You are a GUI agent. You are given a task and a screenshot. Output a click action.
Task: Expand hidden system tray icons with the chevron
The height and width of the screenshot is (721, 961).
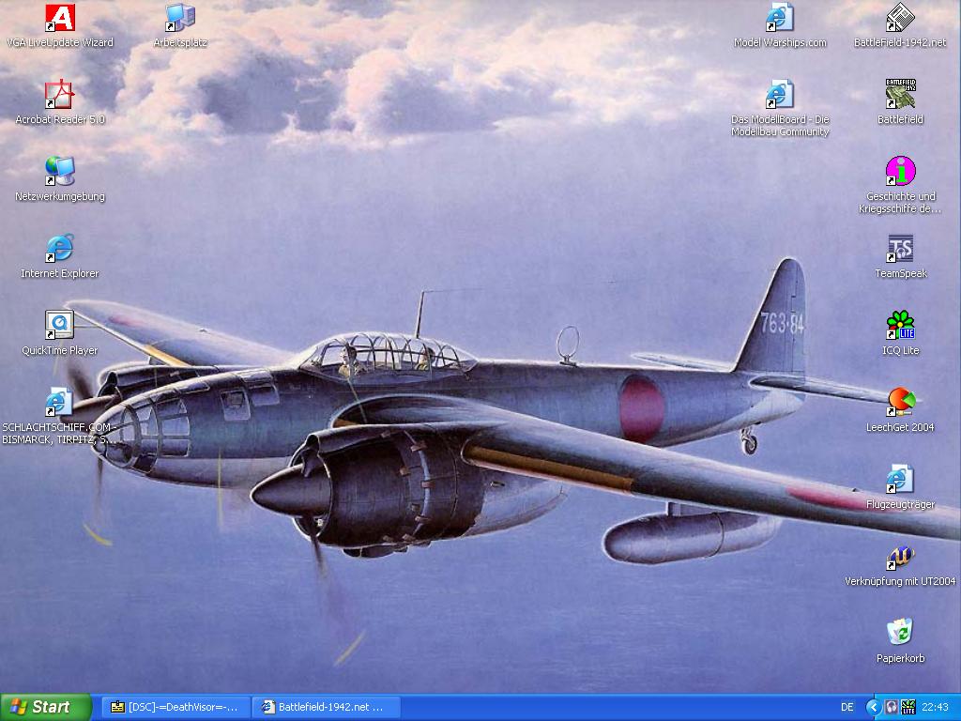pyautogui.click(x=874, y=708)
